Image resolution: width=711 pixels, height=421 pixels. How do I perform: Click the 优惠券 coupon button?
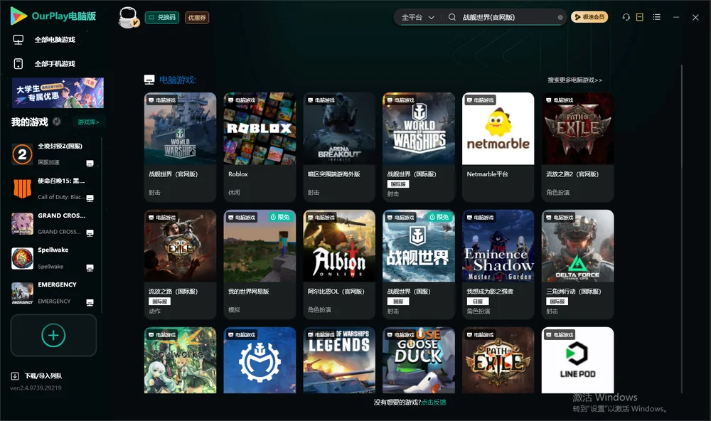pyautogui.click(x=197, y=18)
